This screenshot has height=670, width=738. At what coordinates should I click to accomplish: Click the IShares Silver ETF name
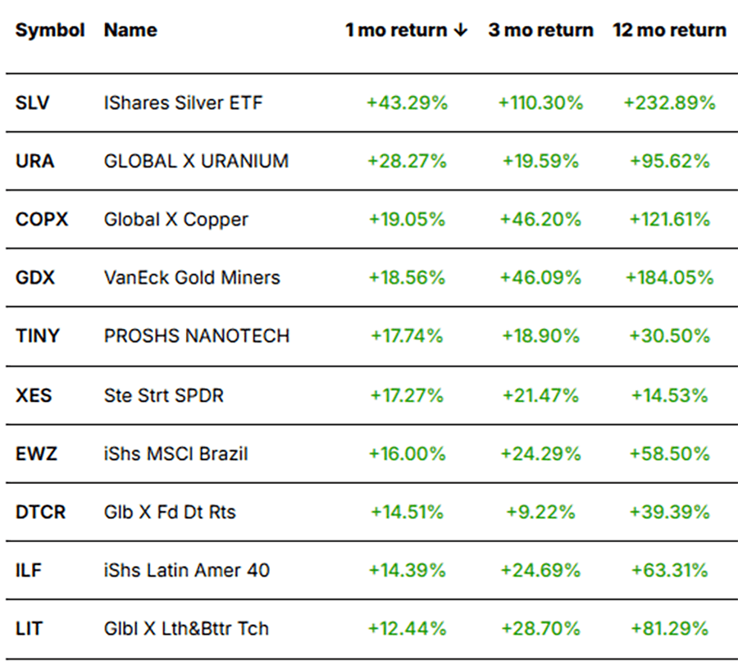click(x=184, y=103)
